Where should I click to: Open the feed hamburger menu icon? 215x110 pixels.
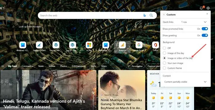pyautogui.click(x=3, y=66)
